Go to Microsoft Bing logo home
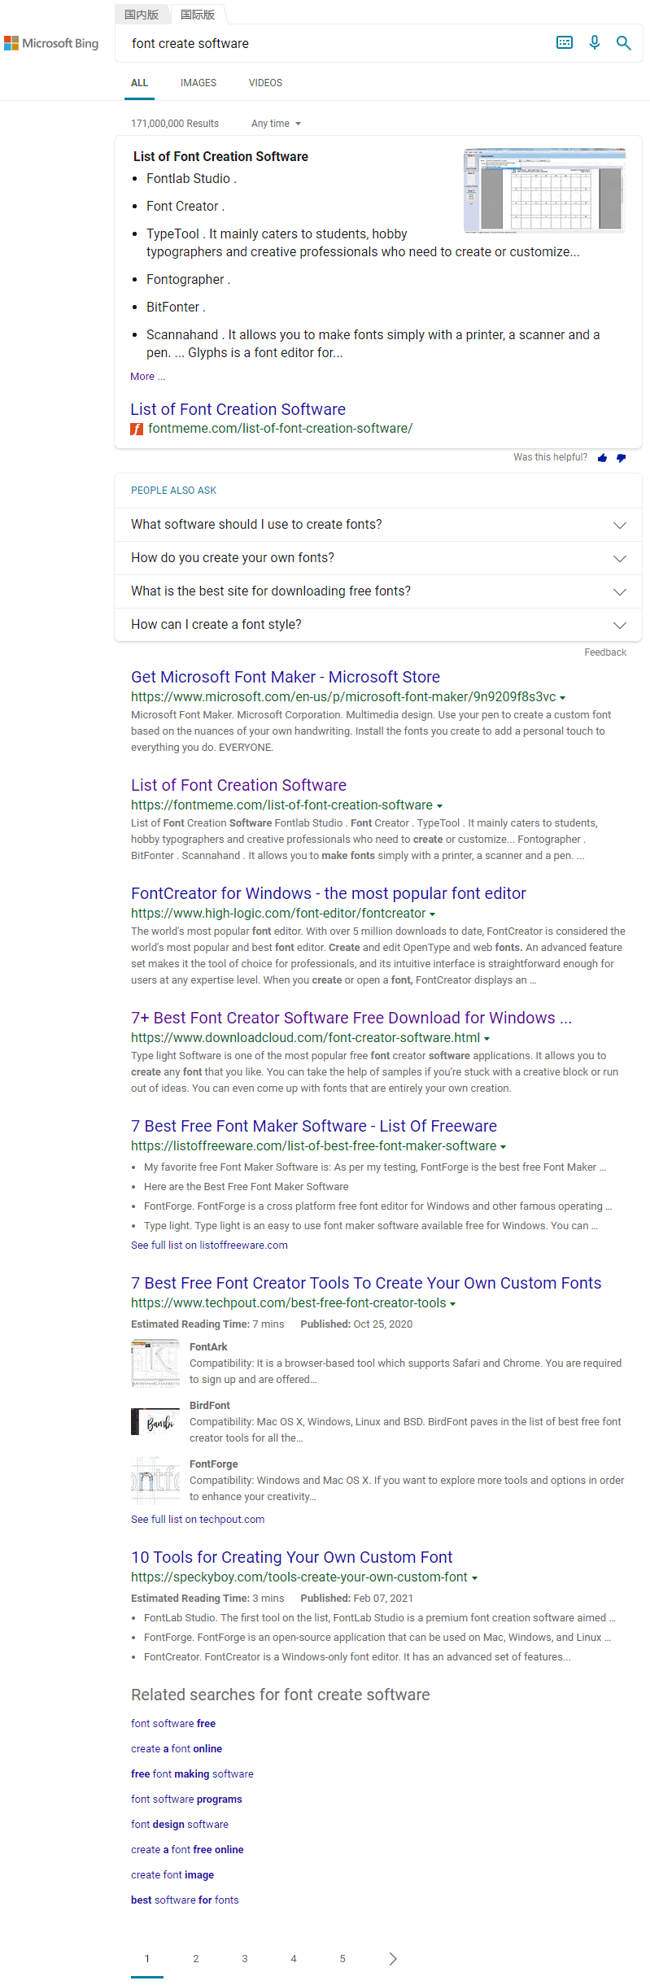The height and width of the screenshot is (1985, 650). 51,43
